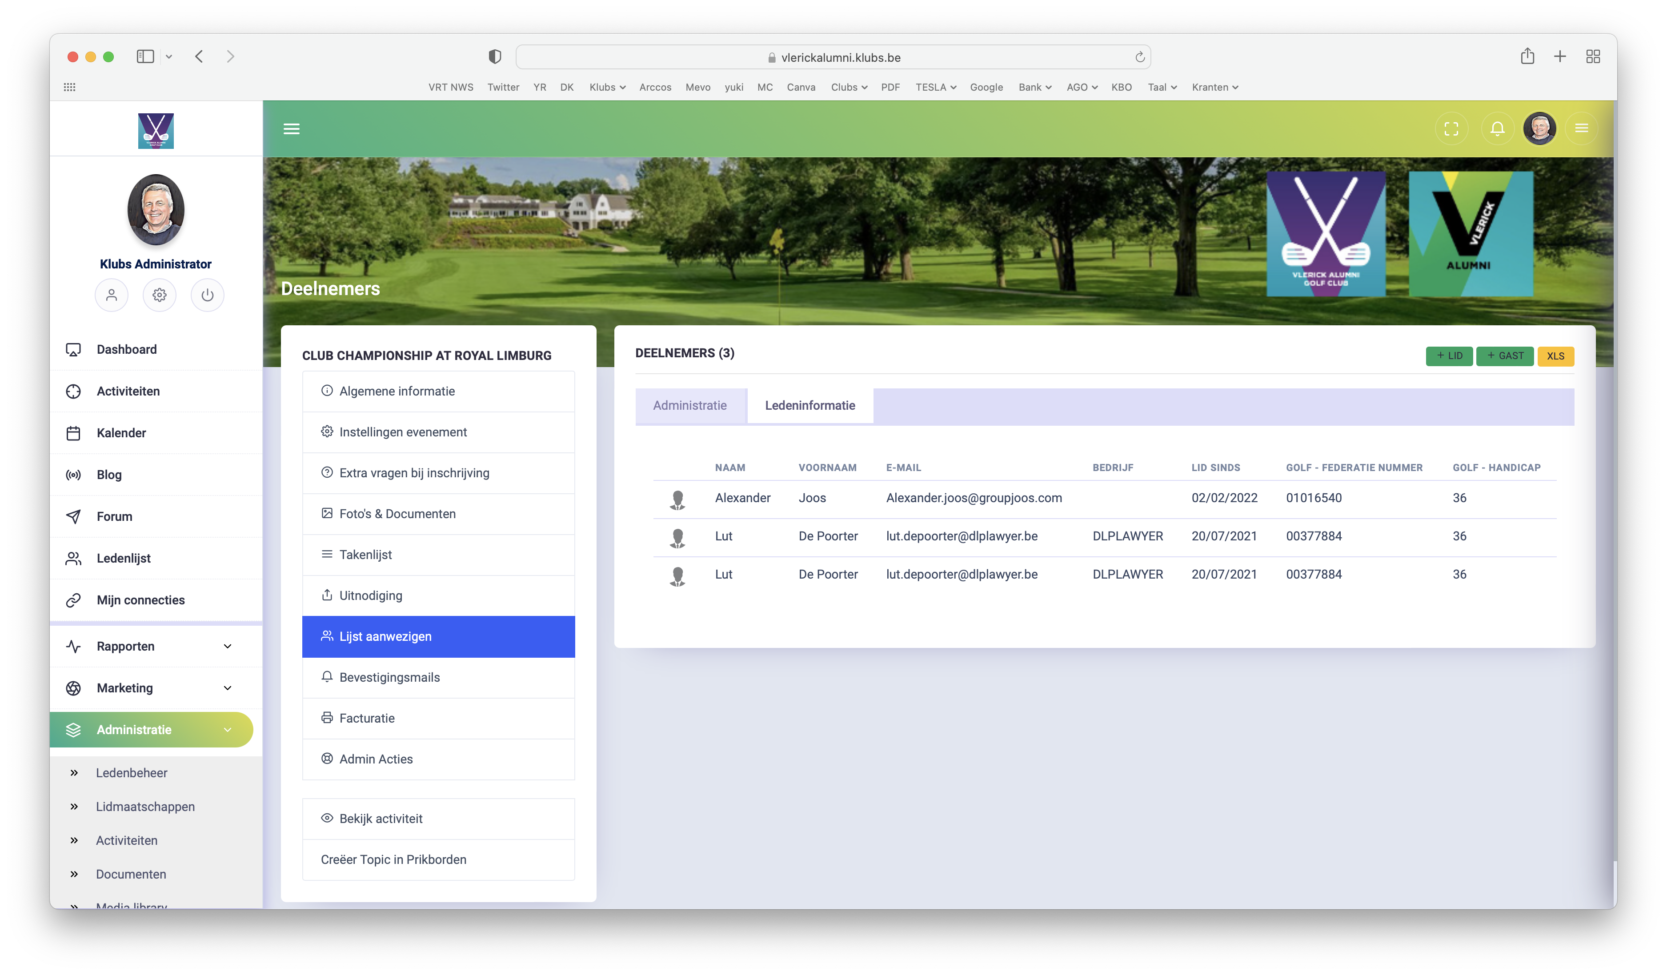
Task: Click the + LID button
Action: [1449, 356]
